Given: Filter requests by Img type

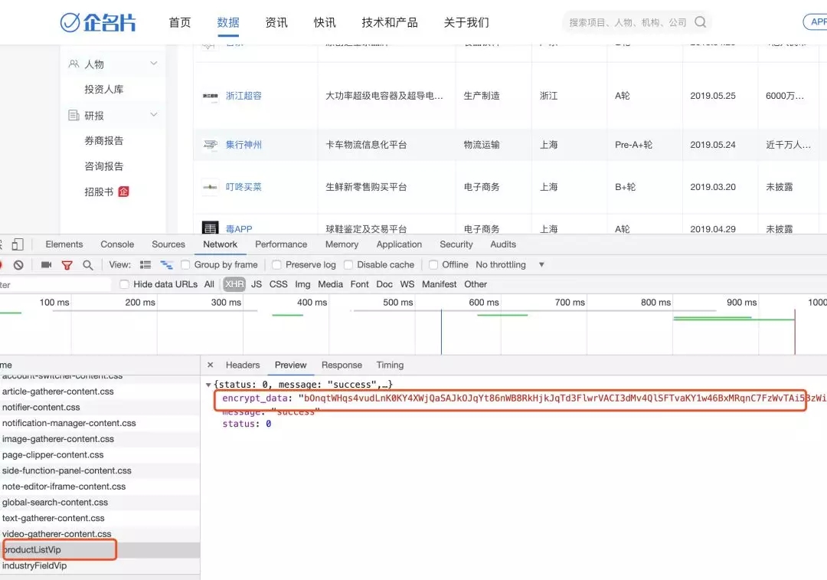Looking at the screenshot, I should [302, 284].
